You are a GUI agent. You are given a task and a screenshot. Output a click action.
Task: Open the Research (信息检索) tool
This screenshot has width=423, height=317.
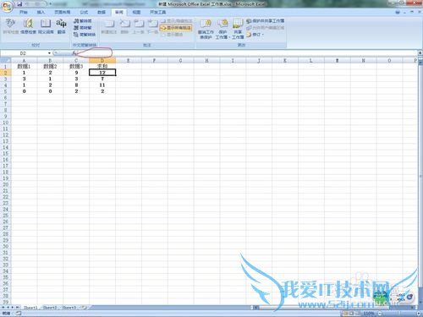(28, 26)
